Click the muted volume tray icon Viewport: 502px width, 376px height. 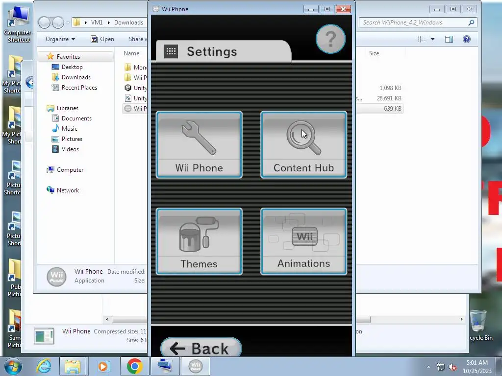pyautogui.click(x=452, y=367)
